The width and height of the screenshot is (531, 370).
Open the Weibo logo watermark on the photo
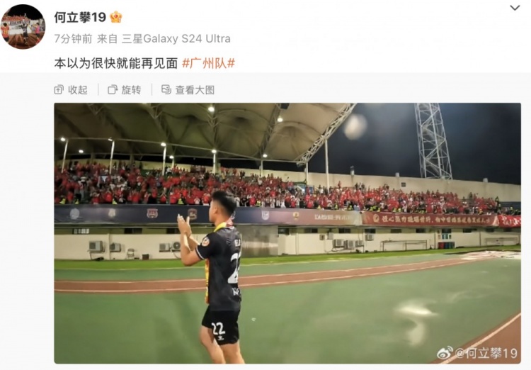tap(445, 353)
